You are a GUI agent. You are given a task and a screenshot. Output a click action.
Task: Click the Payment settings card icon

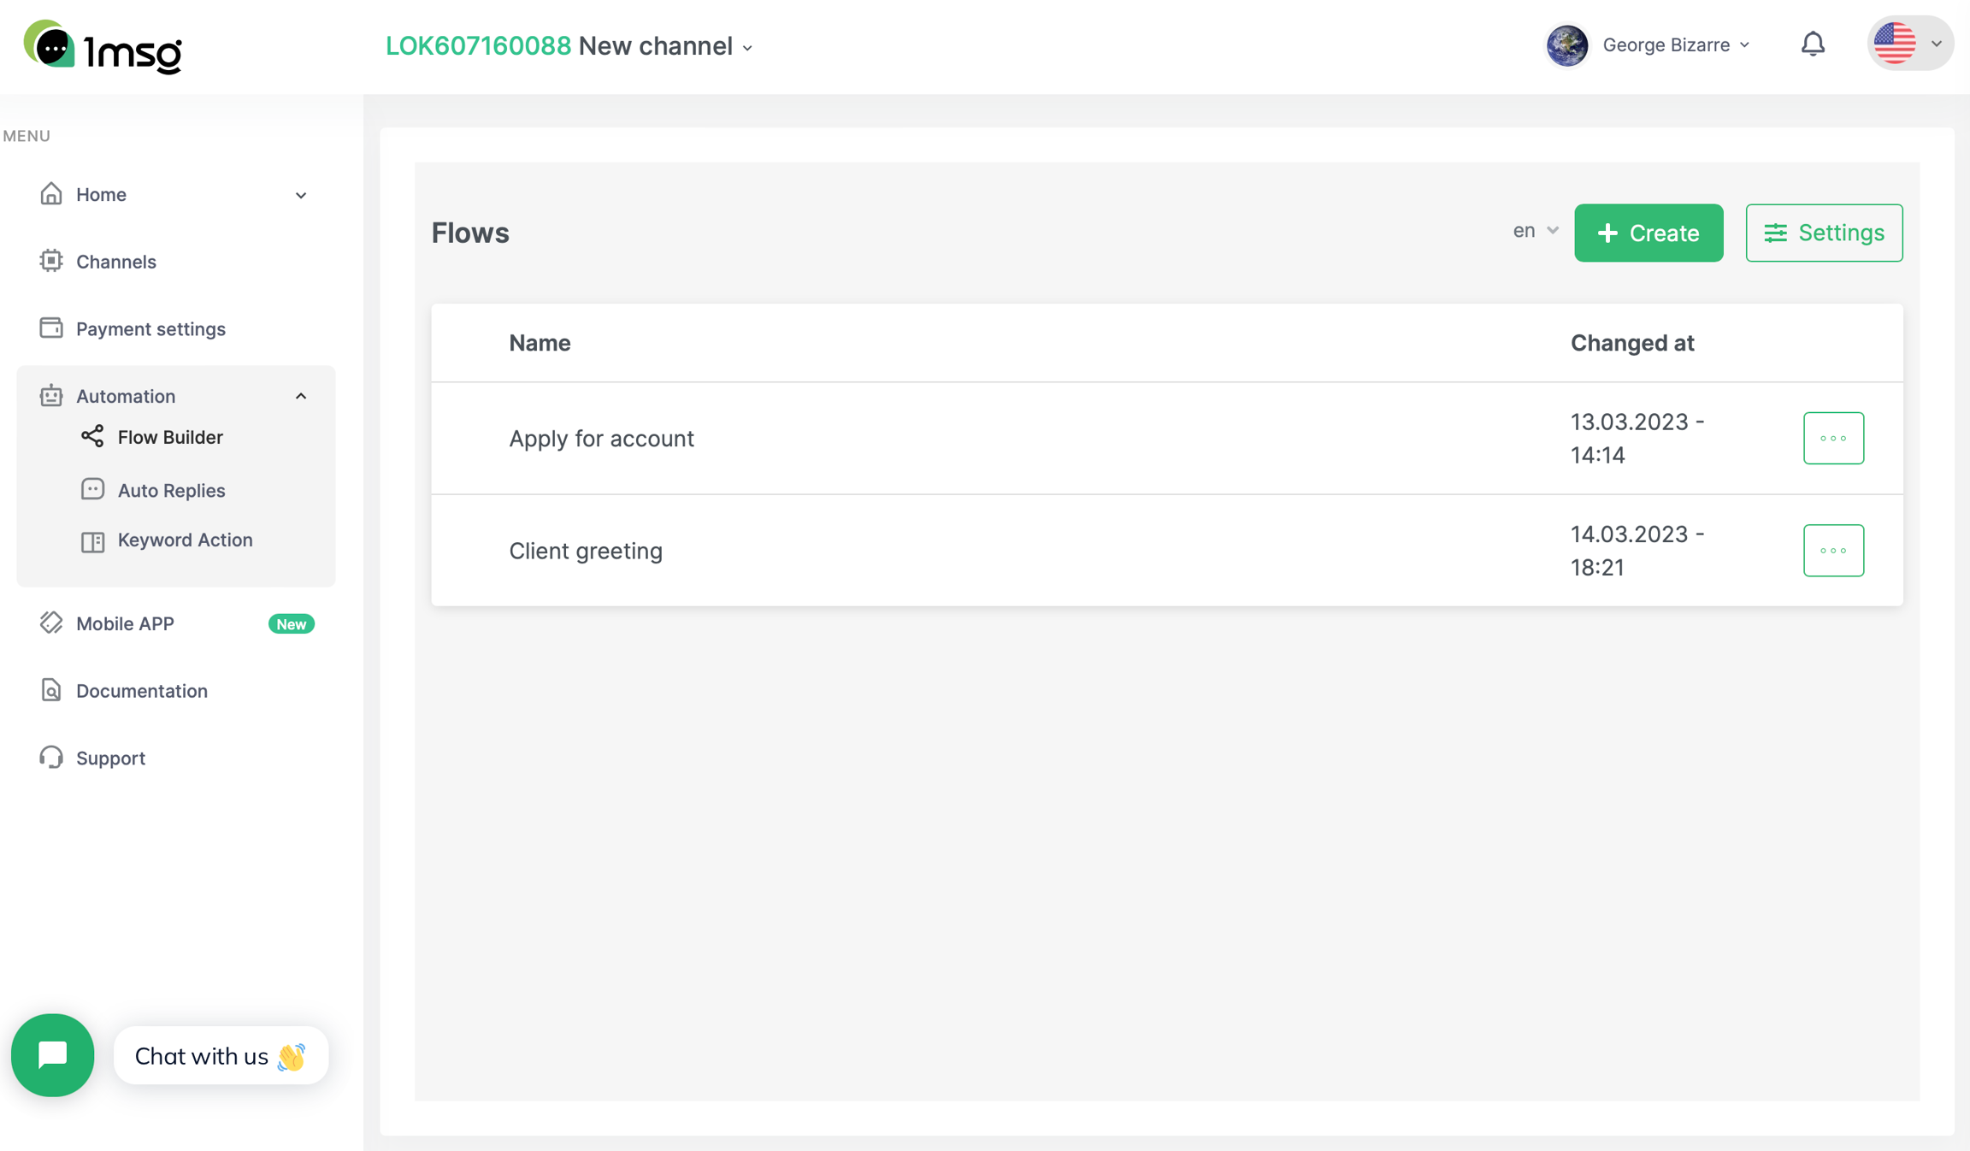(51, 328)
